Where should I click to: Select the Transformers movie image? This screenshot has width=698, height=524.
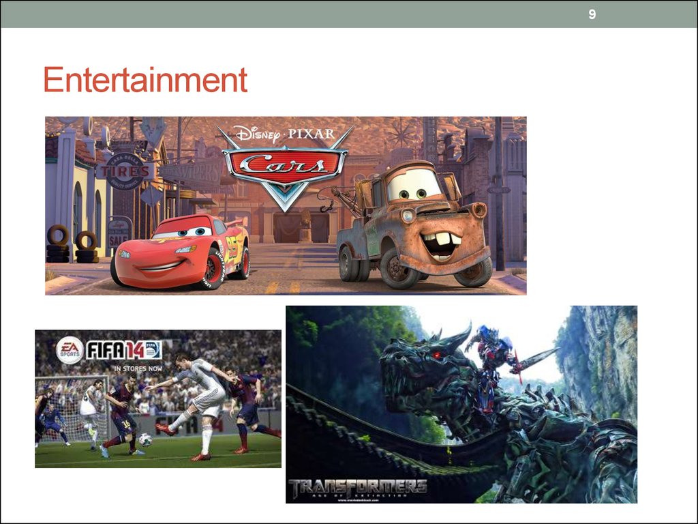[x=461, y=405]
